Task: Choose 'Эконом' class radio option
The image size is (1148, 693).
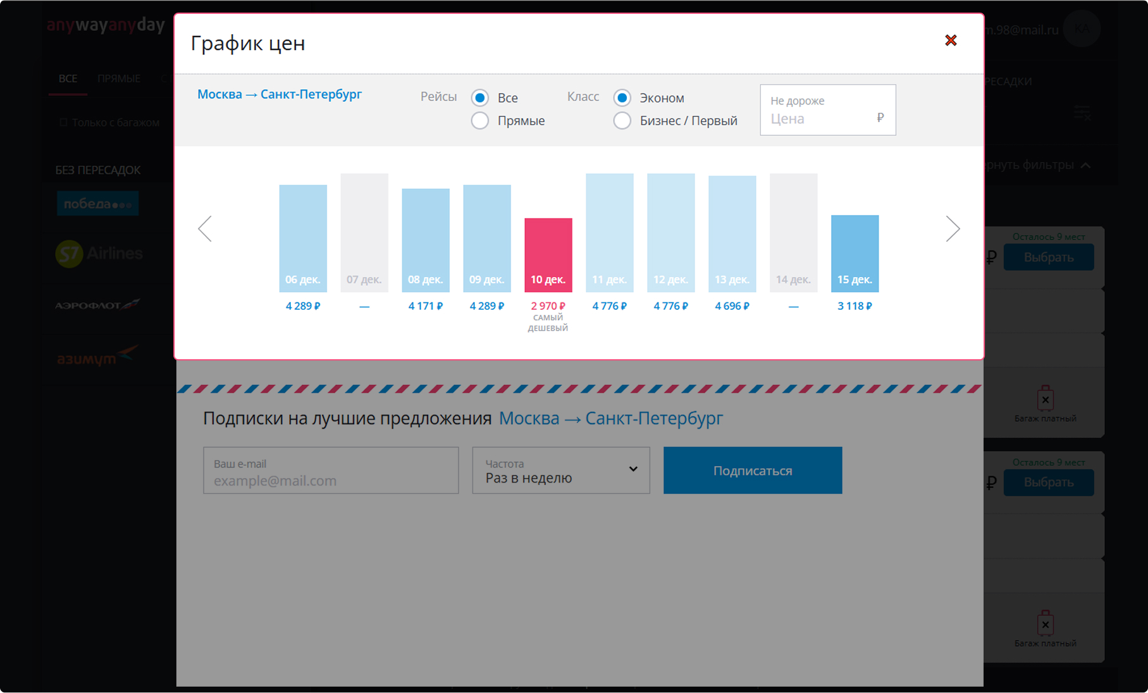Action: [x=622, y=98]
